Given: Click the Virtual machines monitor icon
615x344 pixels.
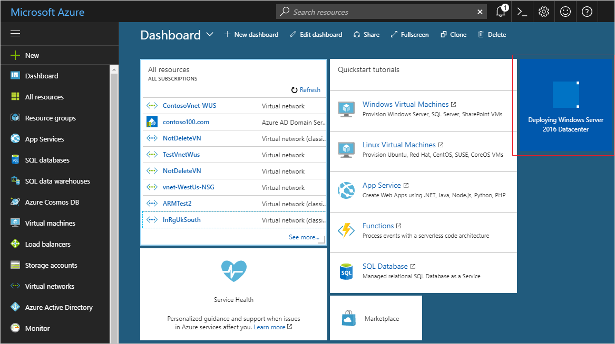Looking at the screenshot, I should (x=15, y=222).
